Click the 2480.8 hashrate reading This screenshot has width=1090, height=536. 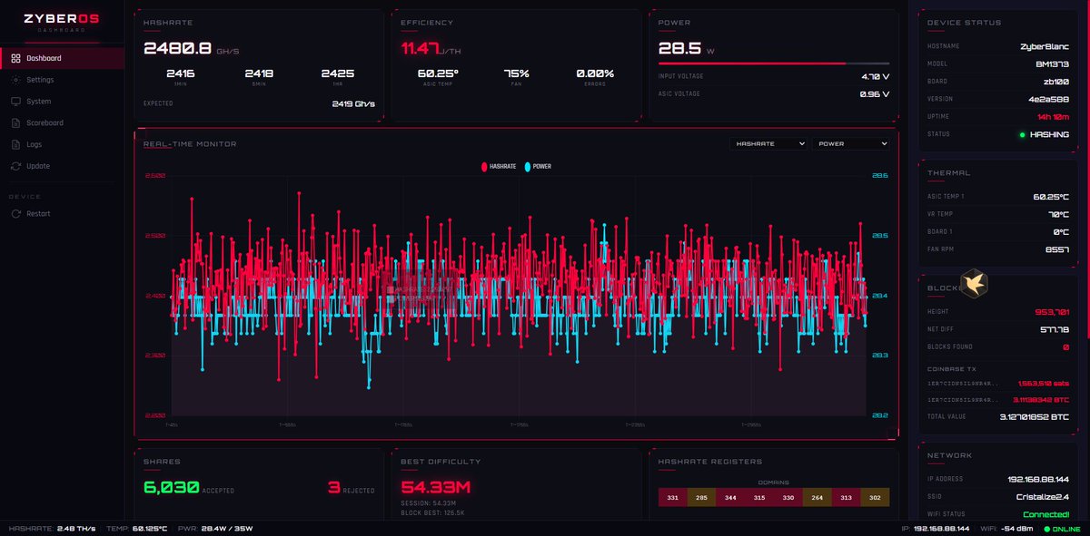tap(178, 48)
